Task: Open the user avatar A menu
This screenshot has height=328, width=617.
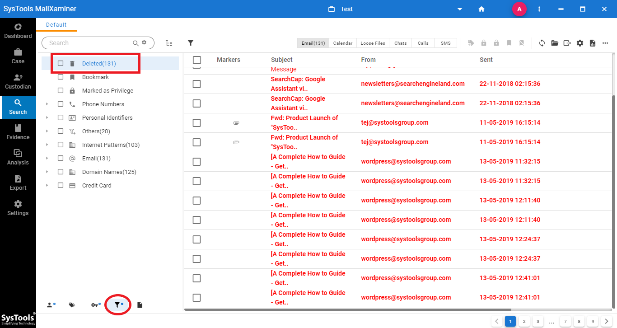Action: 519,9
